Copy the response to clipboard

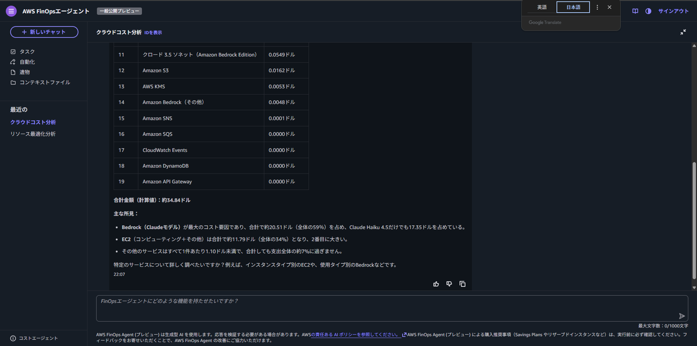(463, 284)
